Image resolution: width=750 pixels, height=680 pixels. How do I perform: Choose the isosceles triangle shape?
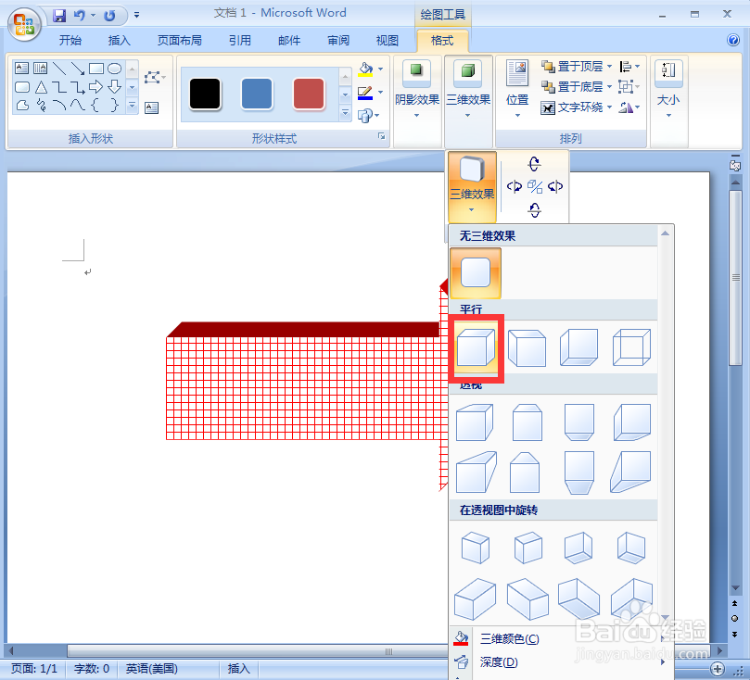coord(41,87)
